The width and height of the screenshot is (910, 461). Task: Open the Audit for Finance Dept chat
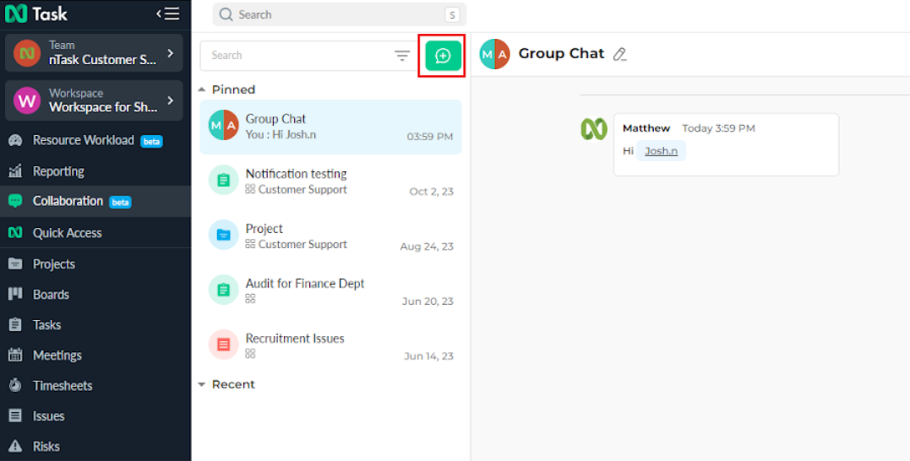[x=330, y=291]
